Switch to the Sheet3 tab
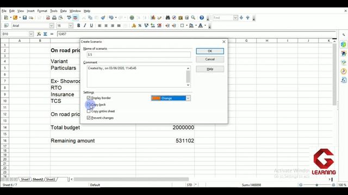Screen dimensions: 348x195 [51, 179]
